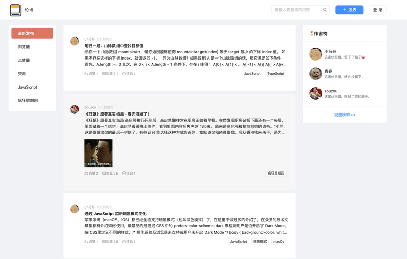Click view count icon on 狂飙 post

tap(104, 174)
